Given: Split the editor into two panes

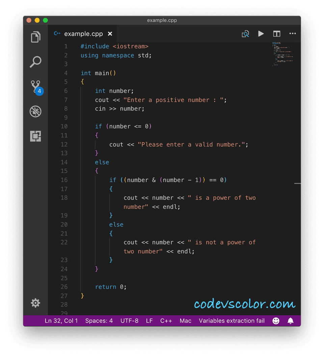Looking at the screenshot, I should [277, 34].
